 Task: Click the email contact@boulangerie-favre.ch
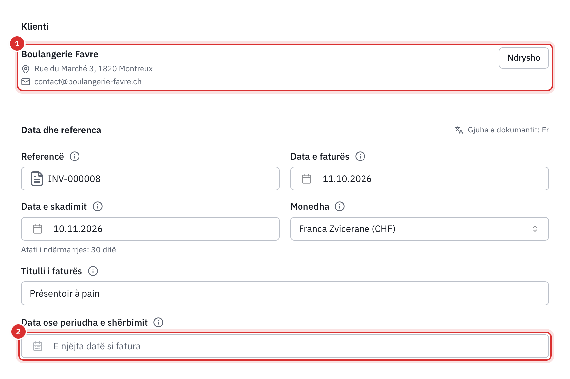point(88,82)
